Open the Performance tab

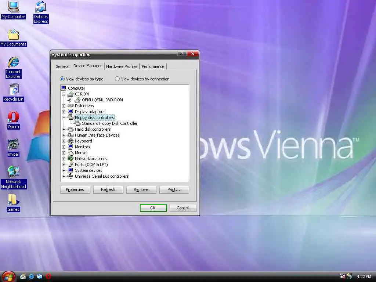pos(153,66)
